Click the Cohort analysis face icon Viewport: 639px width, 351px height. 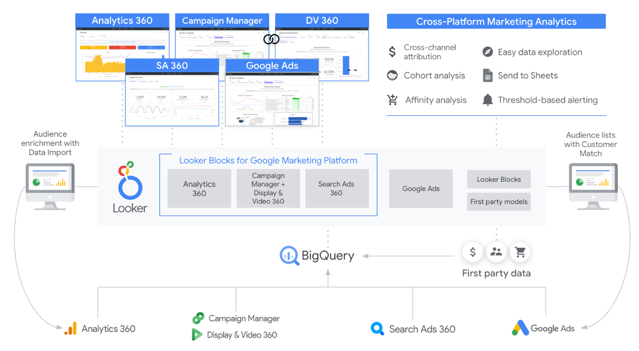pos(392,76)
